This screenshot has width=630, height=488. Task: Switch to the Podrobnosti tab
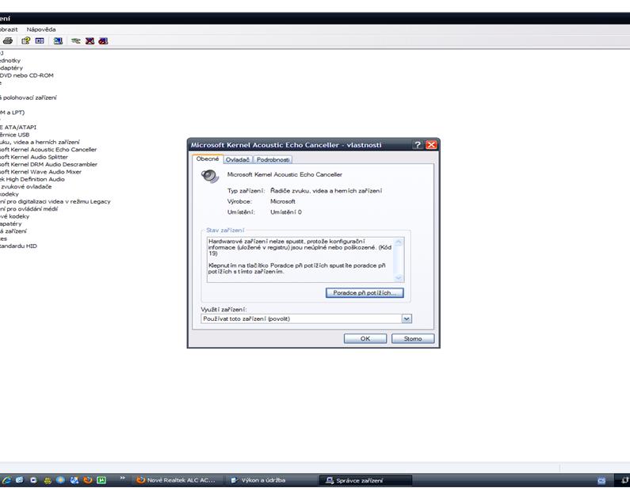[273, 160]
